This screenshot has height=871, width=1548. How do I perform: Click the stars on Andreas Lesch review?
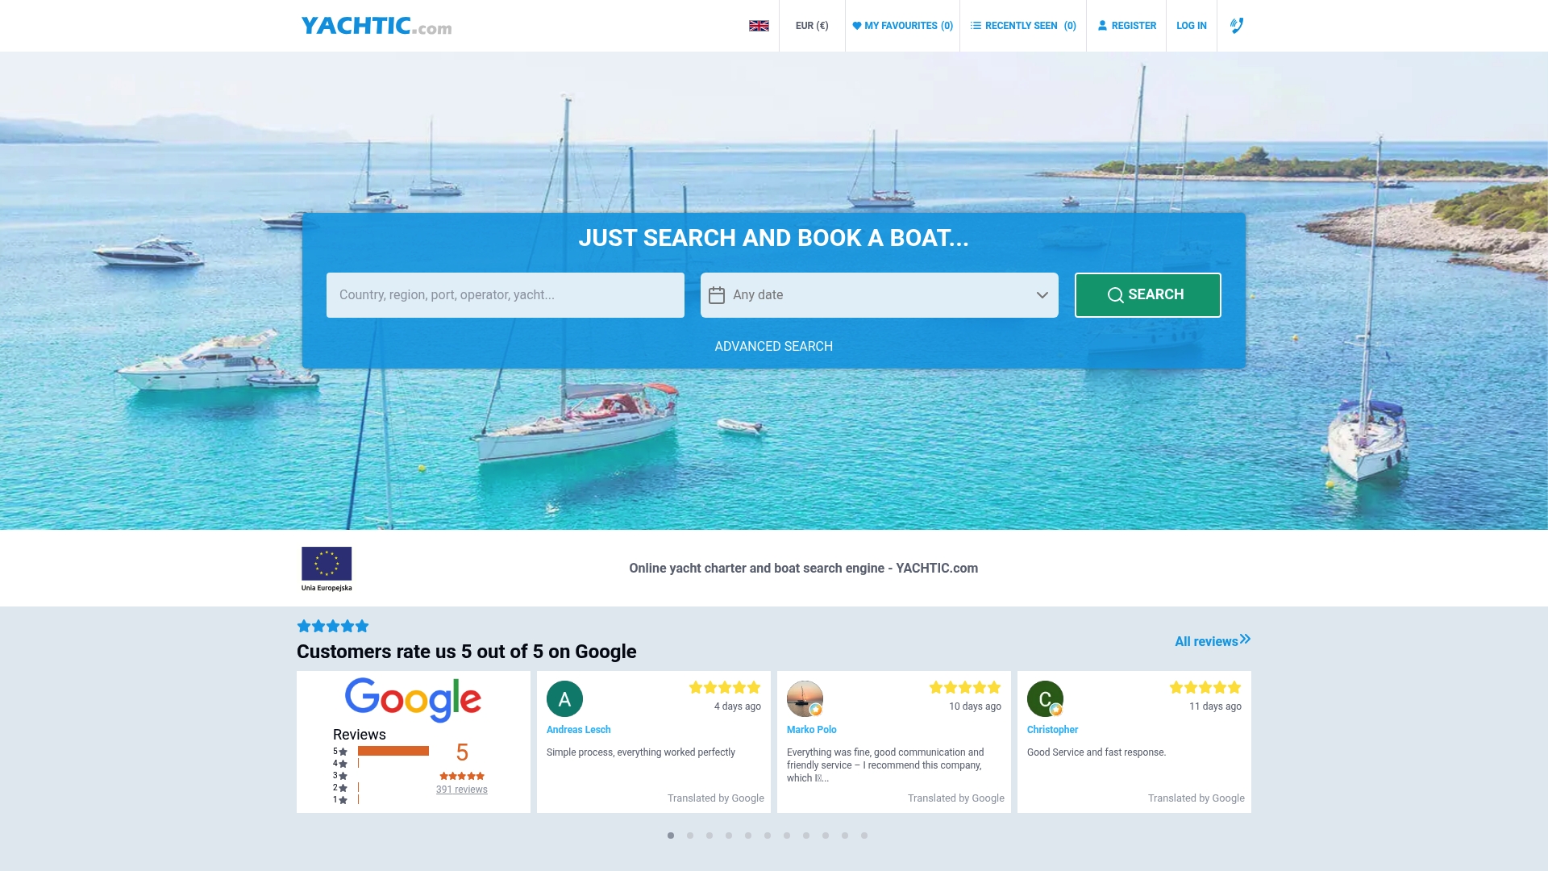725,687
